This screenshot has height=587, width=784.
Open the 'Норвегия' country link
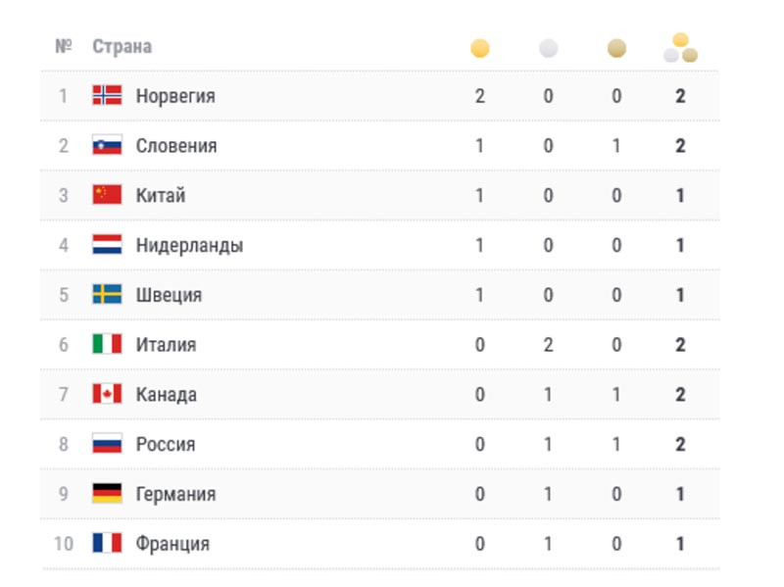175,96
